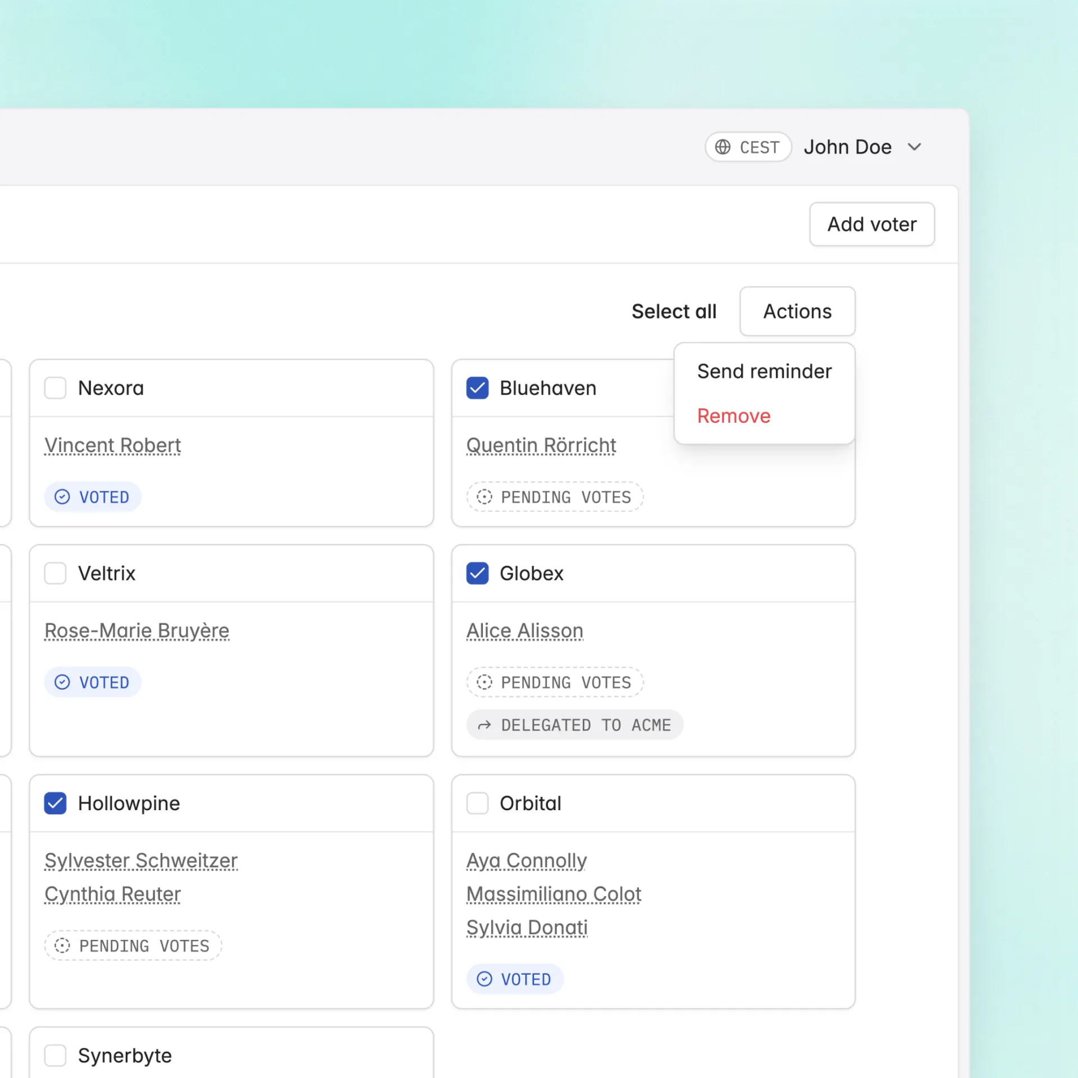
Task: Open Vincent Robert's profile link
Action: point(113,445)
